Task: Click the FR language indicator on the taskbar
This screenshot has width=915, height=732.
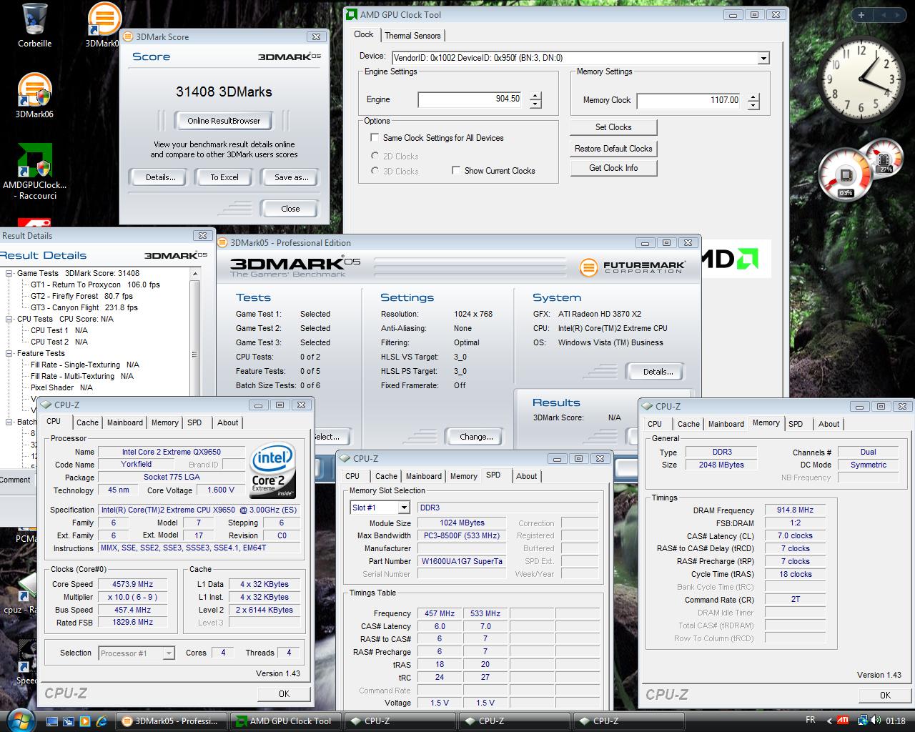Action: 810,721
